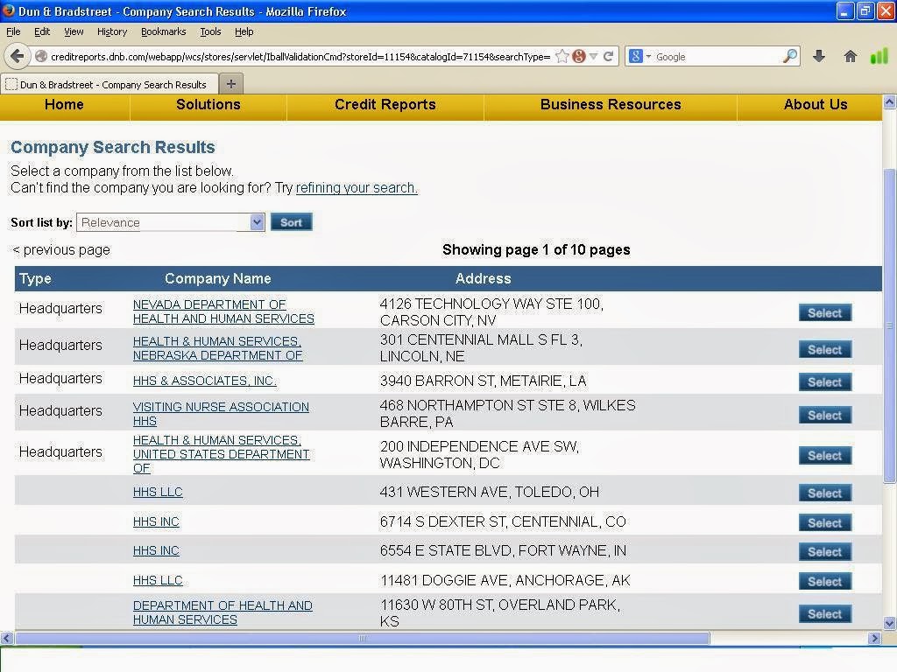This screenshot has width=897, height=672.
Task: Open the View menu
Action: click(74, 31)
